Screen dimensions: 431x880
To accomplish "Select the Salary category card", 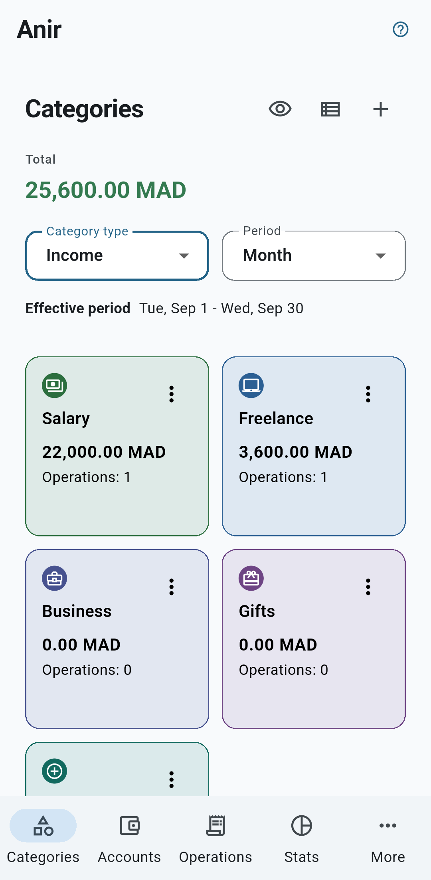I will 117,446.
